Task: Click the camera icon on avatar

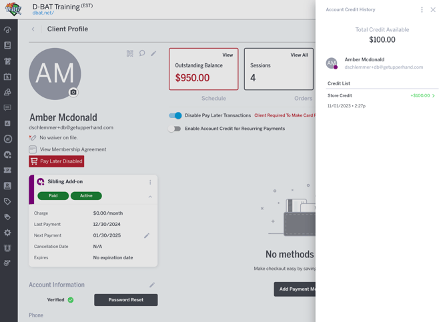Action: coord(73,92)
